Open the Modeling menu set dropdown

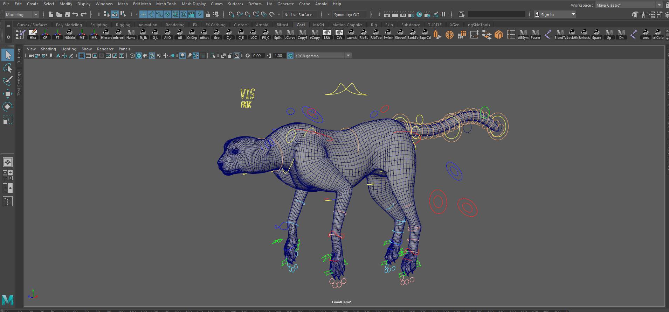[x=22, y=14]
